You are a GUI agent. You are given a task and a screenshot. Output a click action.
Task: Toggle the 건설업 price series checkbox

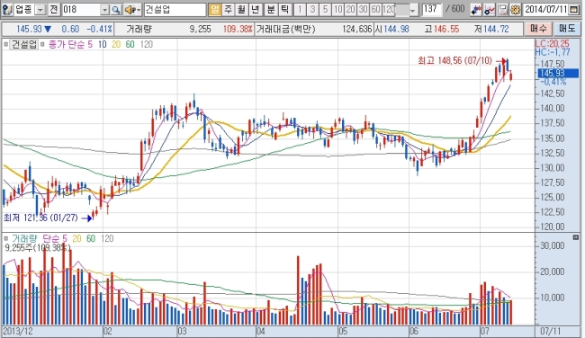(5, 44)
